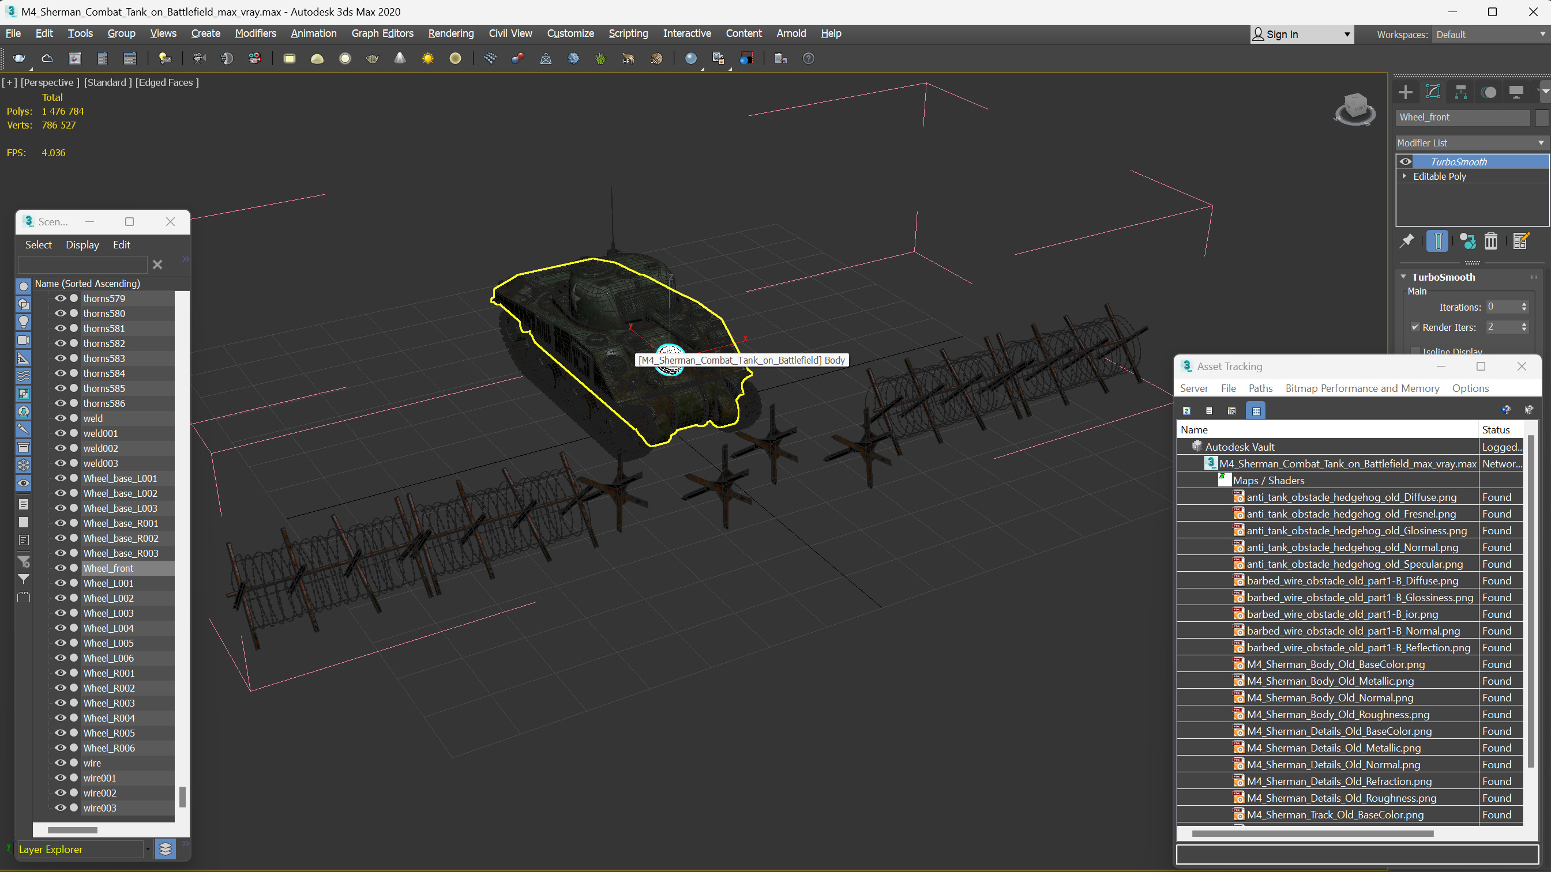
Task: Open the Rendering menu
Action: click(x=451, y=33)
